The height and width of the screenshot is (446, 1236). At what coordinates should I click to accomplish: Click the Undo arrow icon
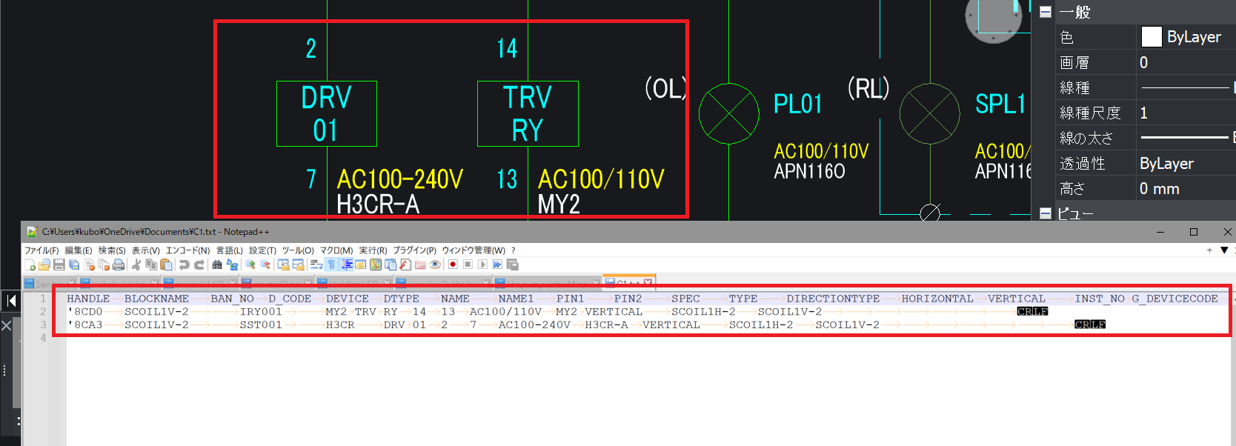(185, 264)
